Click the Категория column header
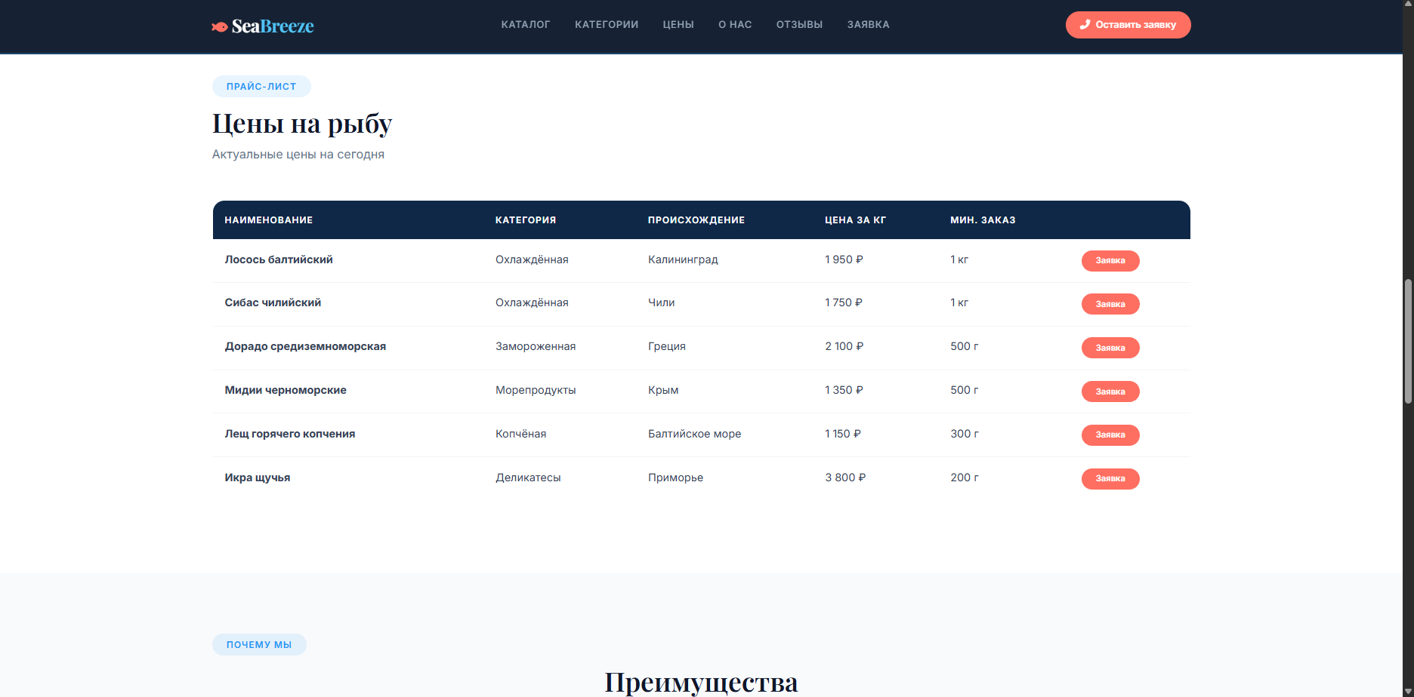 pos(526,220)
